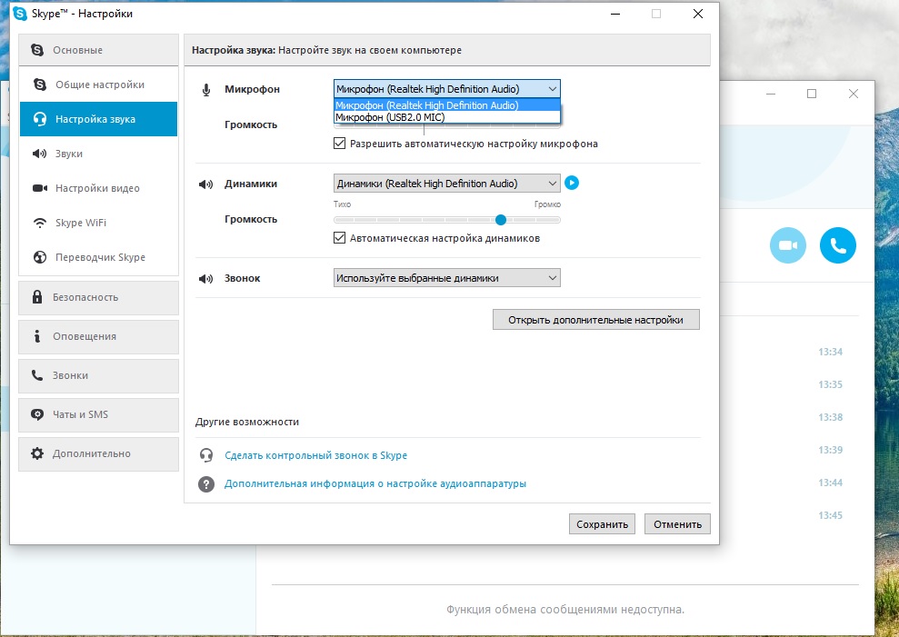Click the gear icon of Дополнительно
The width and height of the screenshot is (899, 637).
coord(37,453)
